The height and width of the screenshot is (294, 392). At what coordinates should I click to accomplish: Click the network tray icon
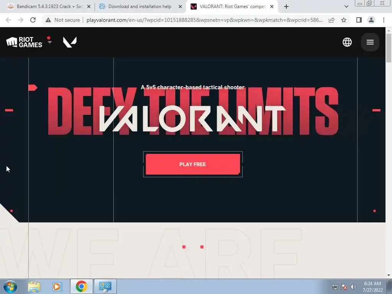pyautogui.click(x=335, y=287)
